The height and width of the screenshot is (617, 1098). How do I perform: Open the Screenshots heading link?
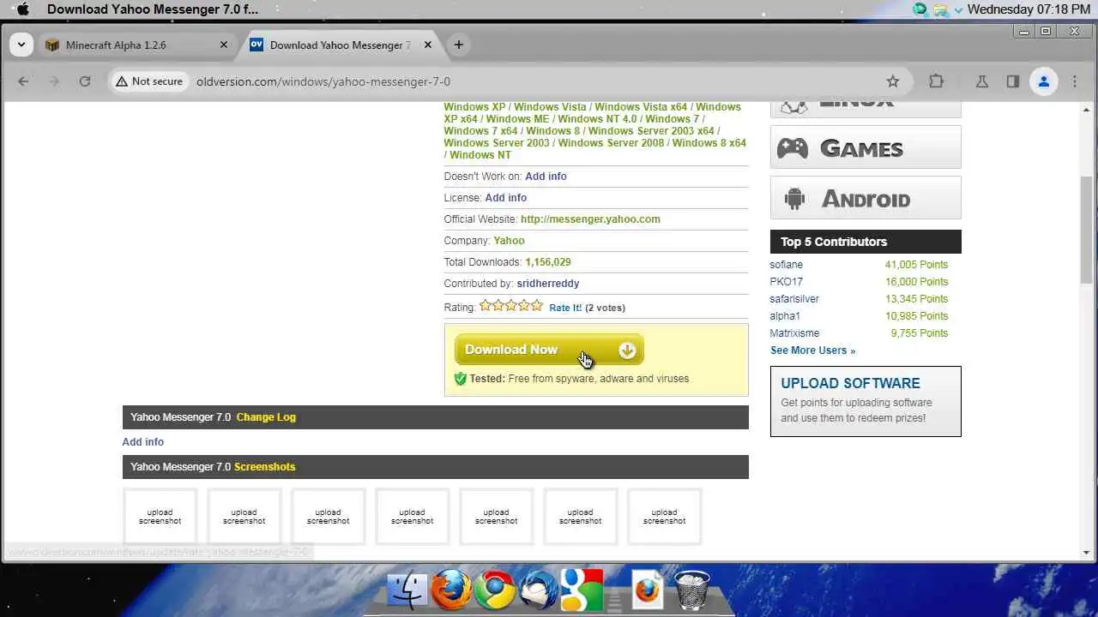click(x=264, y=467)
